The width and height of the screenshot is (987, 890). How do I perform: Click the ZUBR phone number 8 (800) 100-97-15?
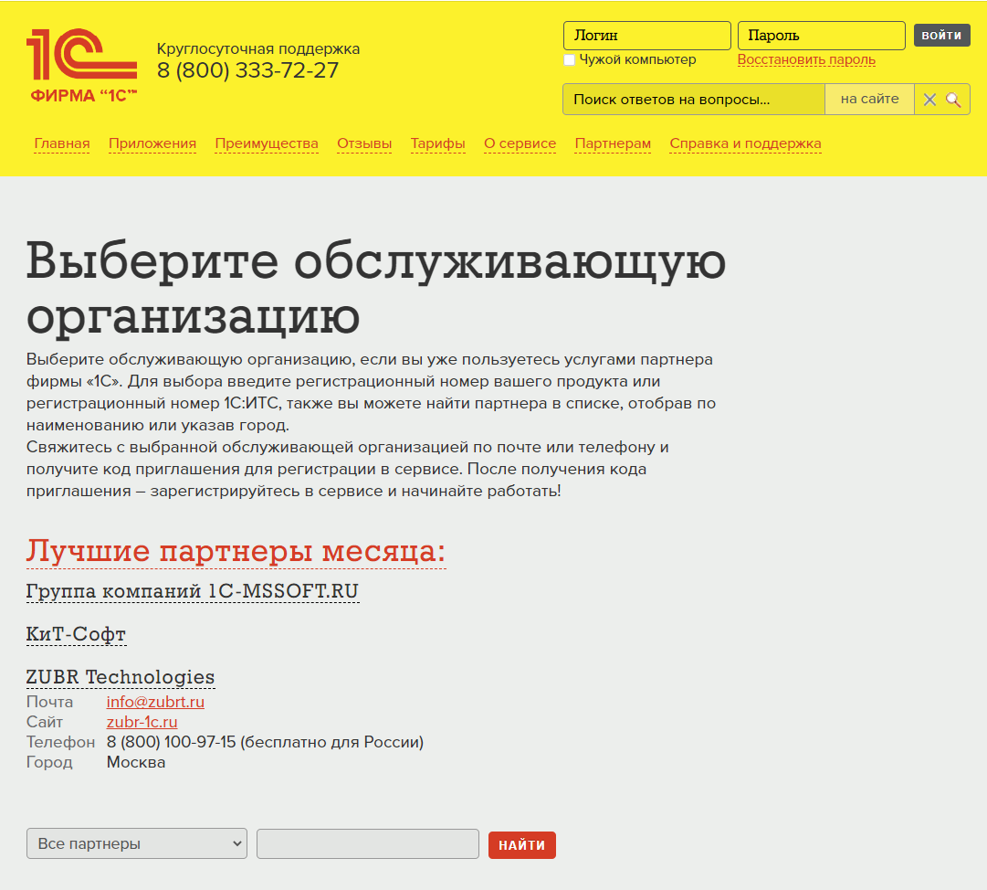click(x=172, y=742)
